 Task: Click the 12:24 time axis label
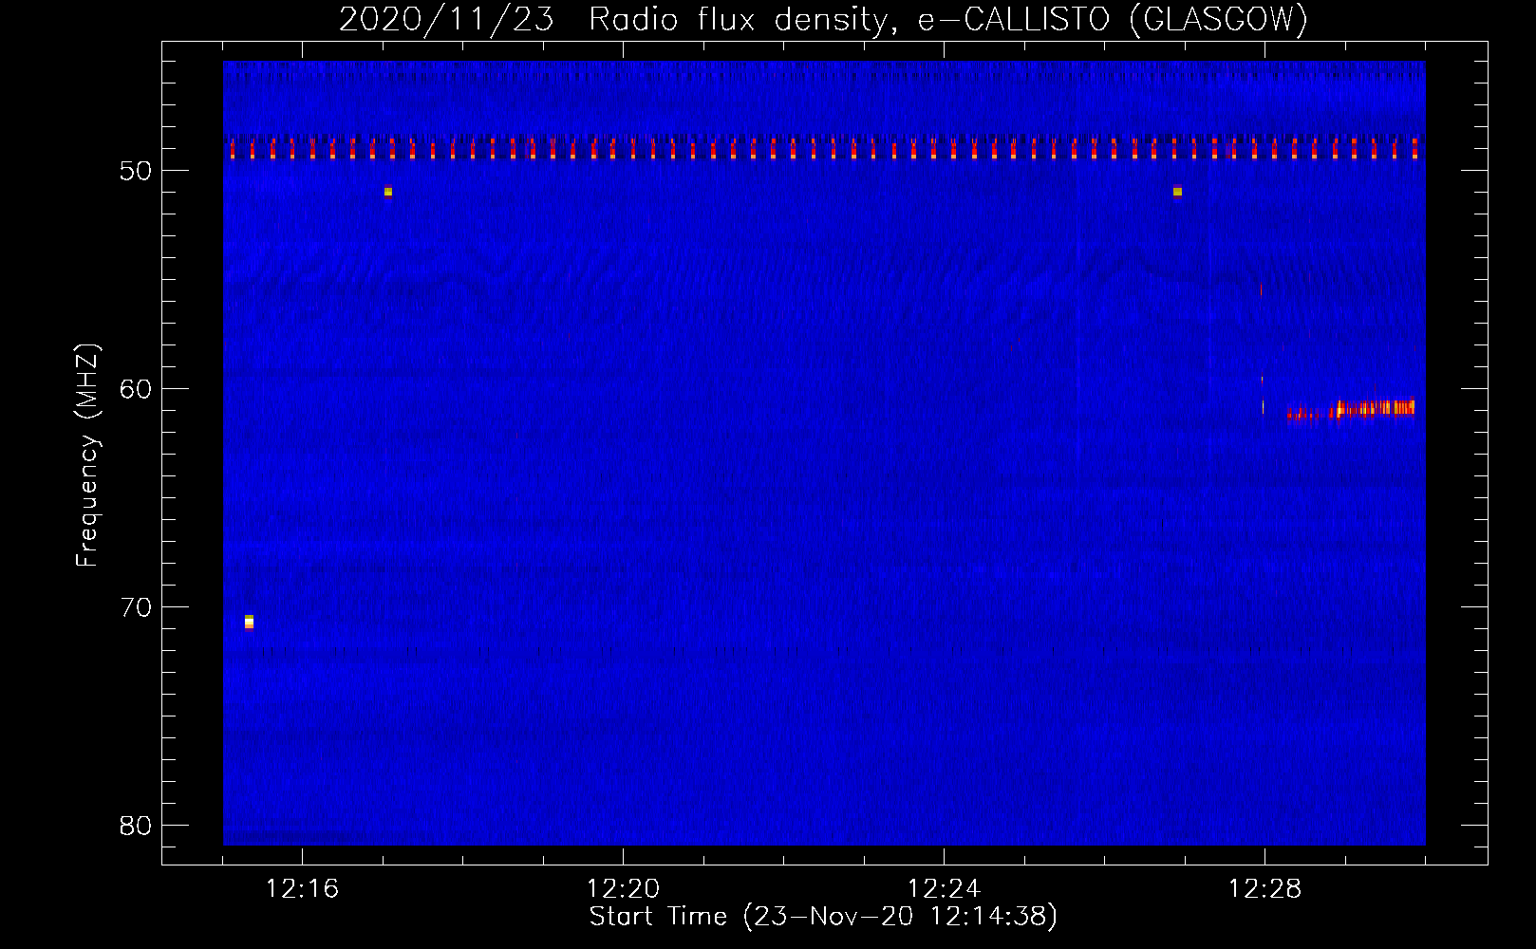pyautogui.click(x=944, y=889)
